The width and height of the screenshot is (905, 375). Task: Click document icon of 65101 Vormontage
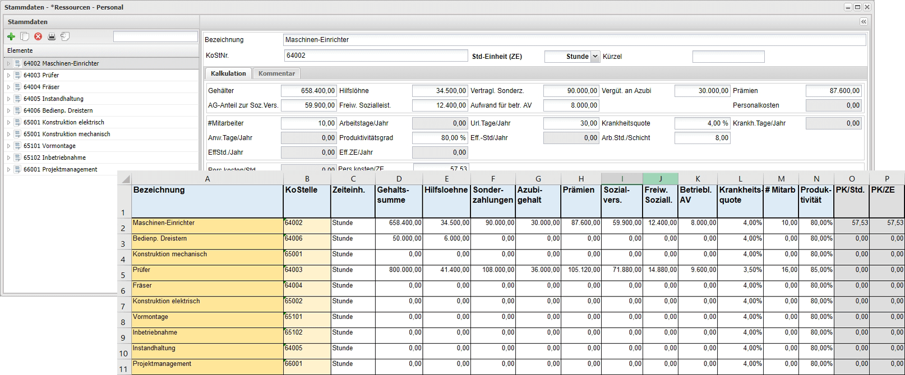[18, 146]
